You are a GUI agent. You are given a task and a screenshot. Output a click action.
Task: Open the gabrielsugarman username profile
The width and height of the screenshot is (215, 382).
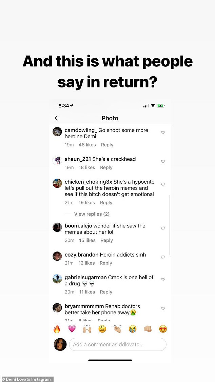tap(86, 277)
